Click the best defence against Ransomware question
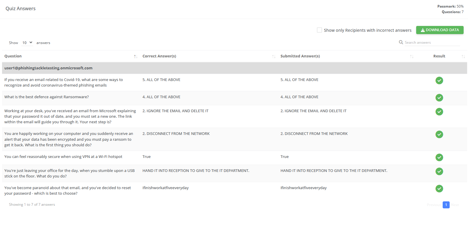The height and width of the screenshot is (241, 468). tap(47, 97)
